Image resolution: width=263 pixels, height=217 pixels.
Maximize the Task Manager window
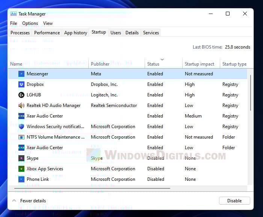tap(228, 14)
